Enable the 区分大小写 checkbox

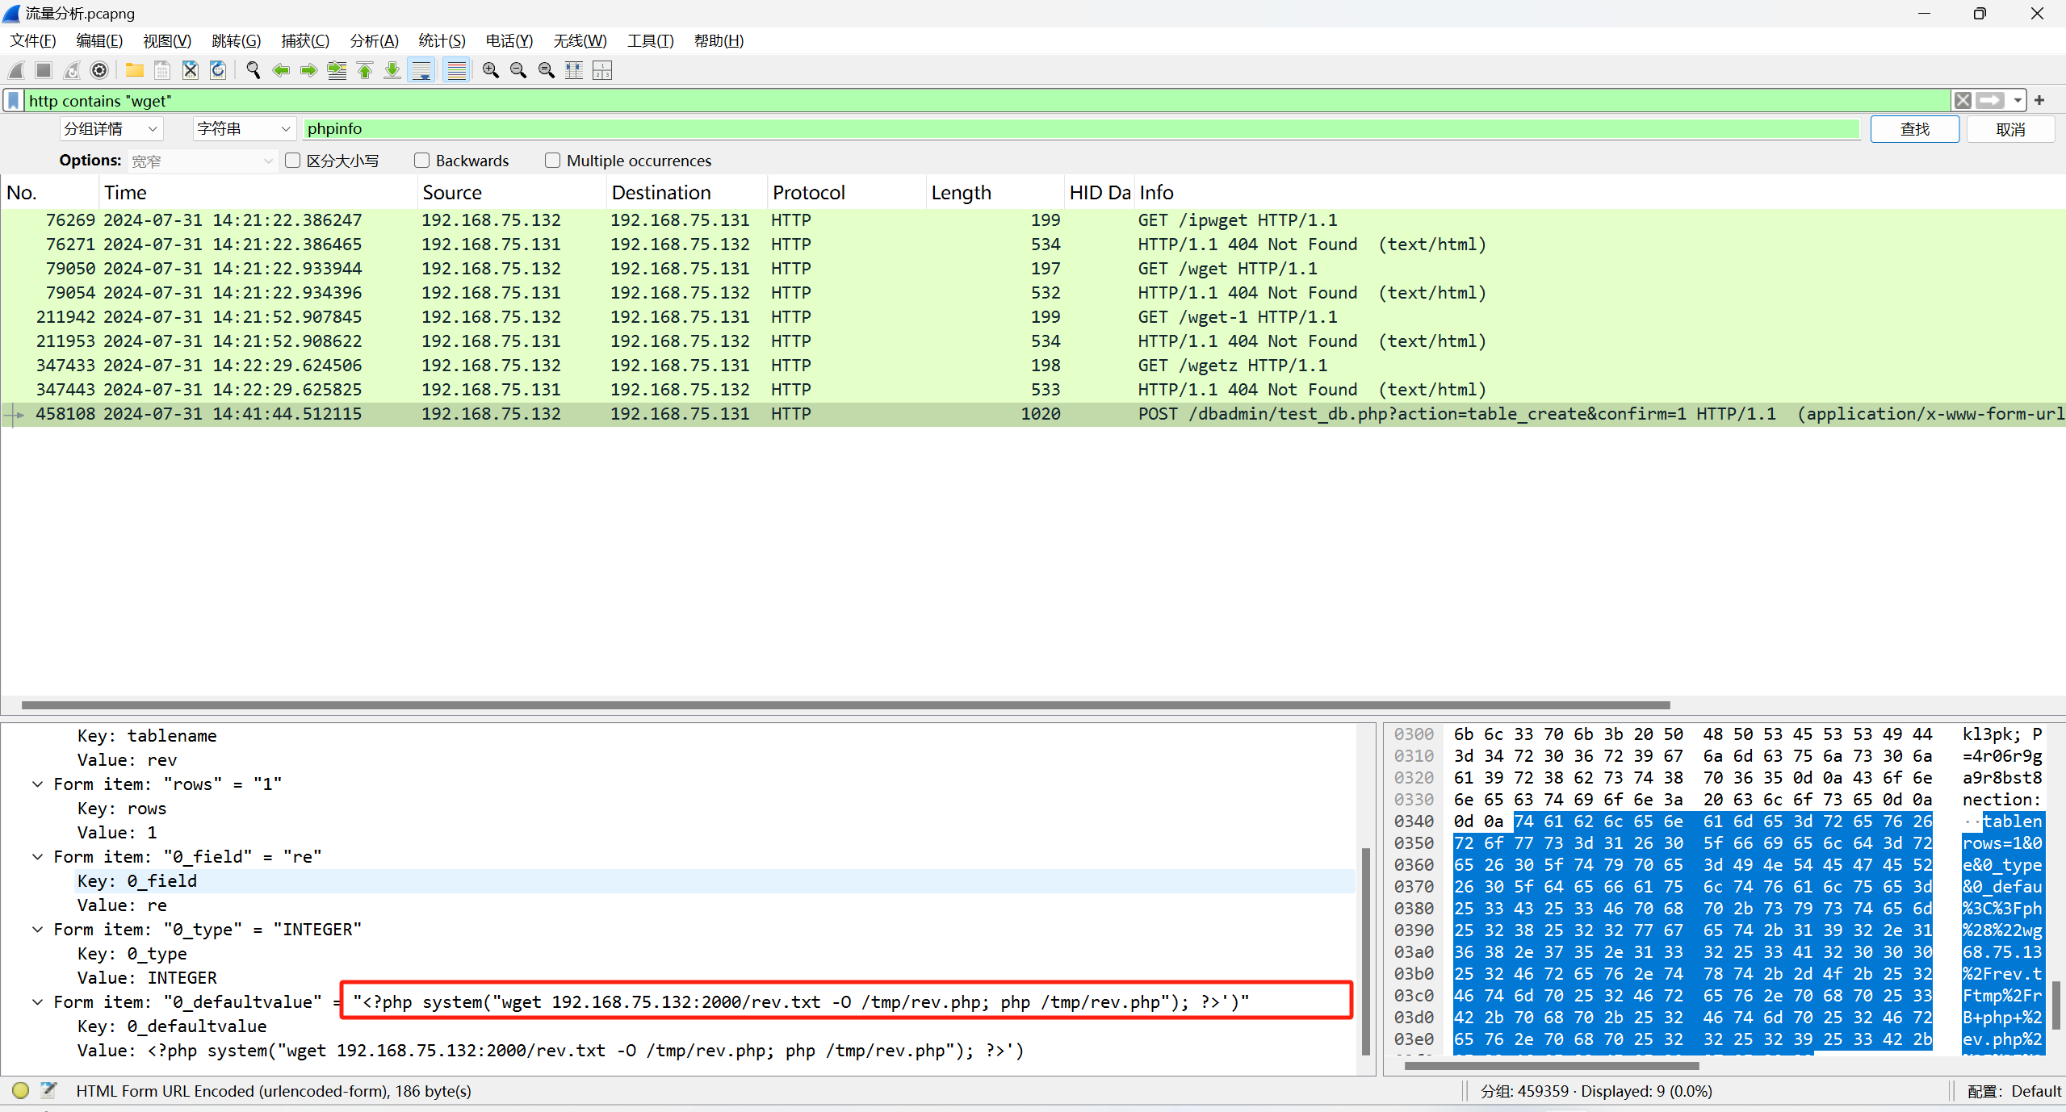point(293,161)
